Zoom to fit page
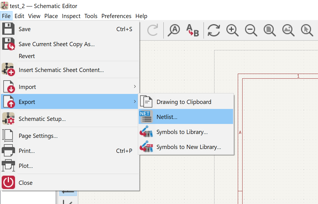Image resolution: width=318 pixels, height=204 pixels. (270, 30)
